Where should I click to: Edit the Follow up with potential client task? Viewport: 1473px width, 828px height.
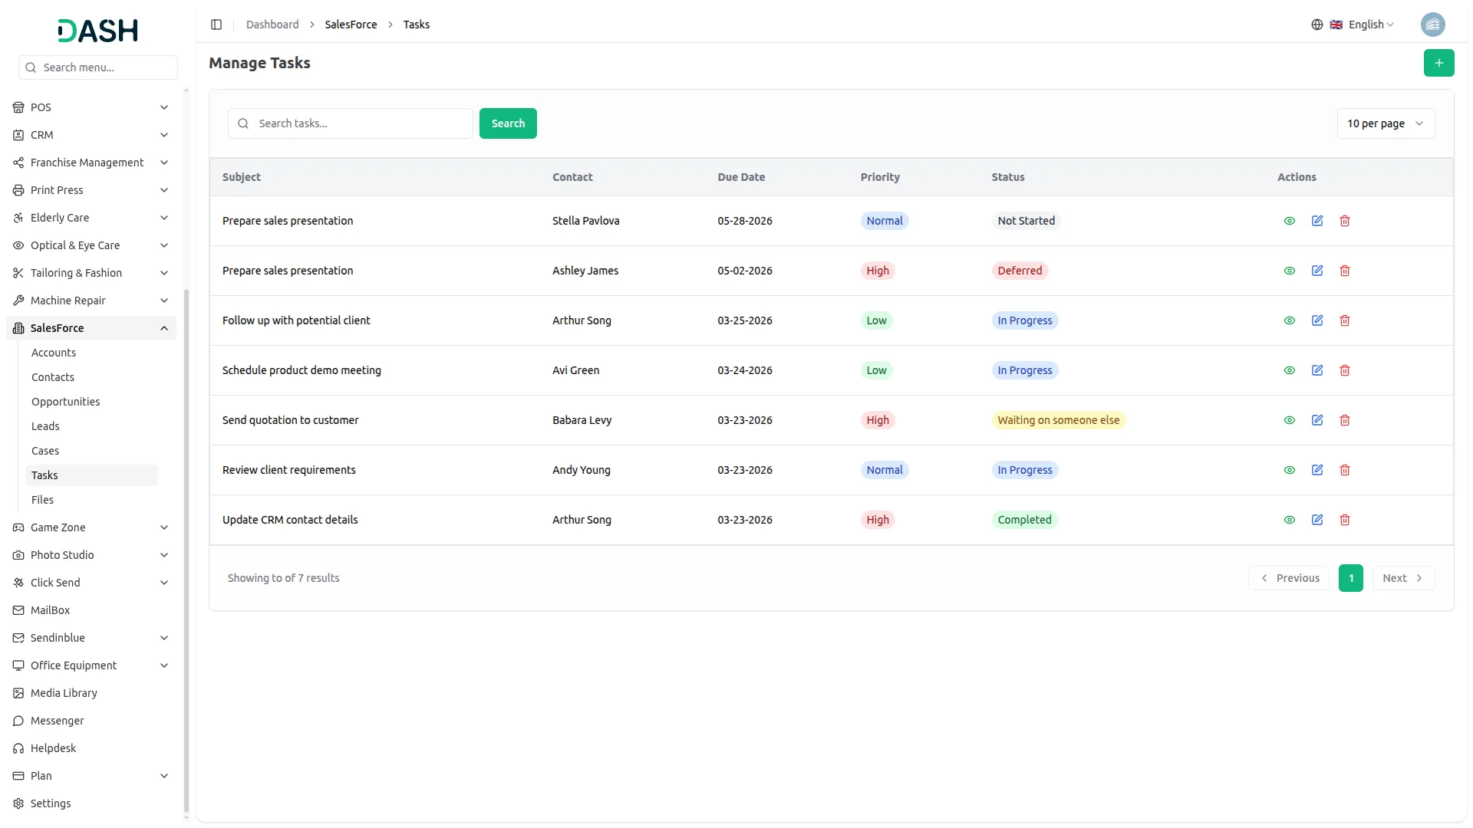[1317, 320]
